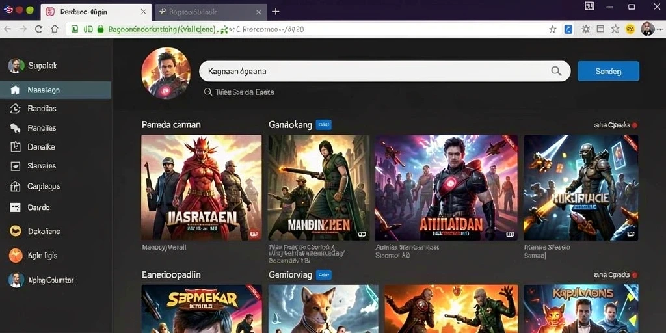Close the Deskuce Aligin tab
The height and width of the screenshot is (333, 666).
tap(143, 12)
